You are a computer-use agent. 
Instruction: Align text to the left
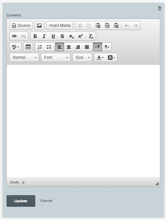pyautogui.click(x=60, y=47)
